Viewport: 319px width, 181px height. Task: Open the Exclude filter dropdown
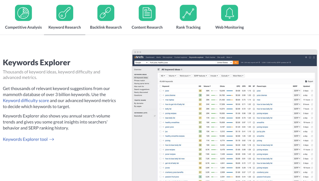(225, 76)
